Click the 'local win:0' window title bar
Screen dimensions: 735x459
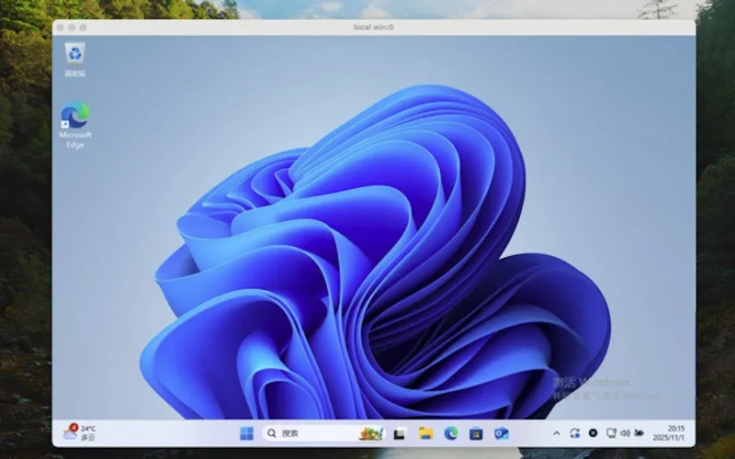coord(374,28)
